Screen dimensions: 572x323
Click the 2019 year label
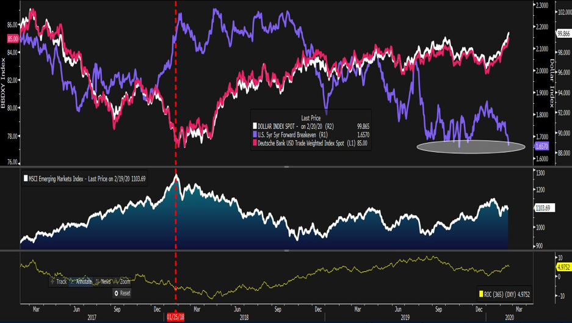tap(405, 318)
